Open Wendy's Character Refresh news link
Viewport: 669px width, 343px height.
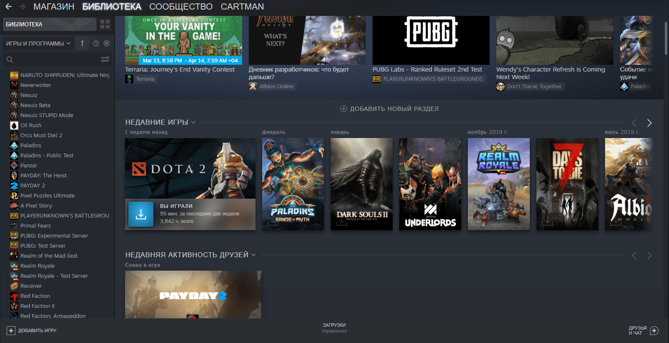click(x=551, y=73)
